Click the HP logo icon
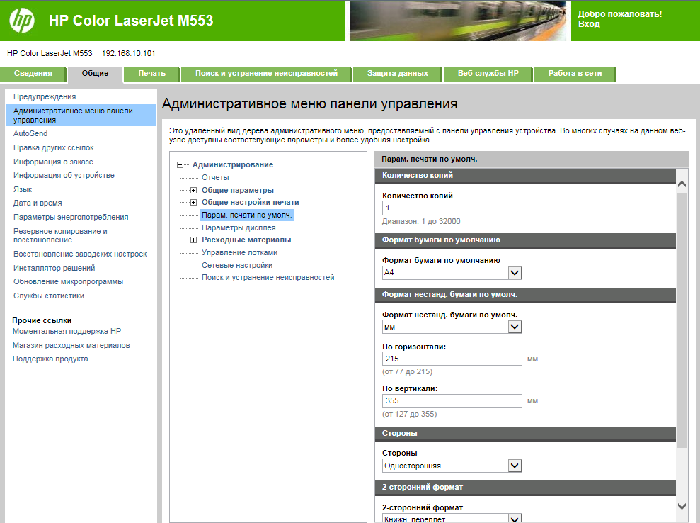Image resolution: width=700 pixels, height=523 pixels. (x=22, y=21)
